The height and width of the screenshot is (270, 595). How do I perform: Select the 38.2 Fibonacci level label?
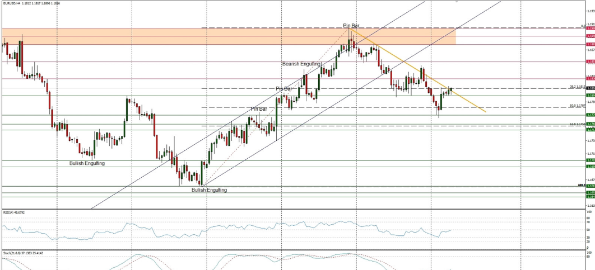coord(577,87)
